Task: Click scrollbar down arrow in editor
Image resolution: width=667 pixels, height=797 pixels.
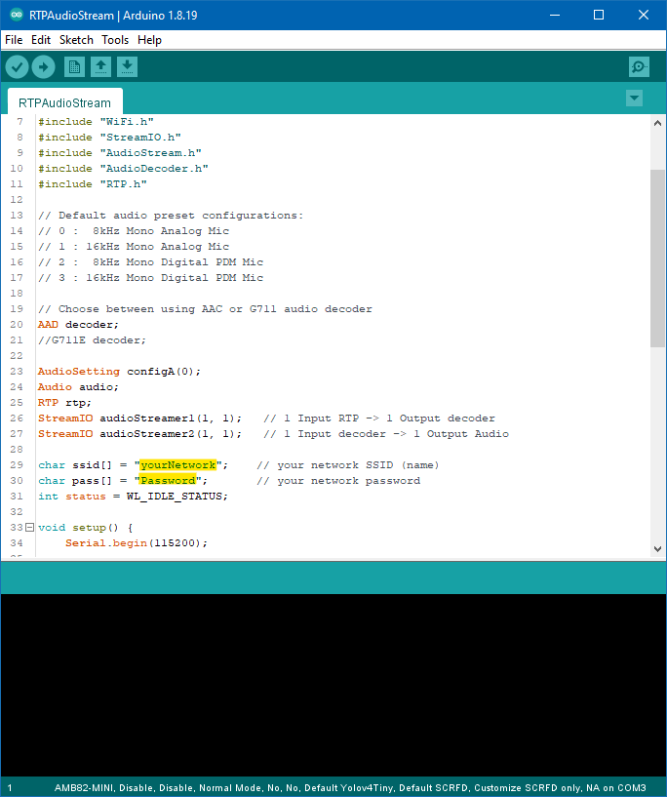Action: pos(657,551)
